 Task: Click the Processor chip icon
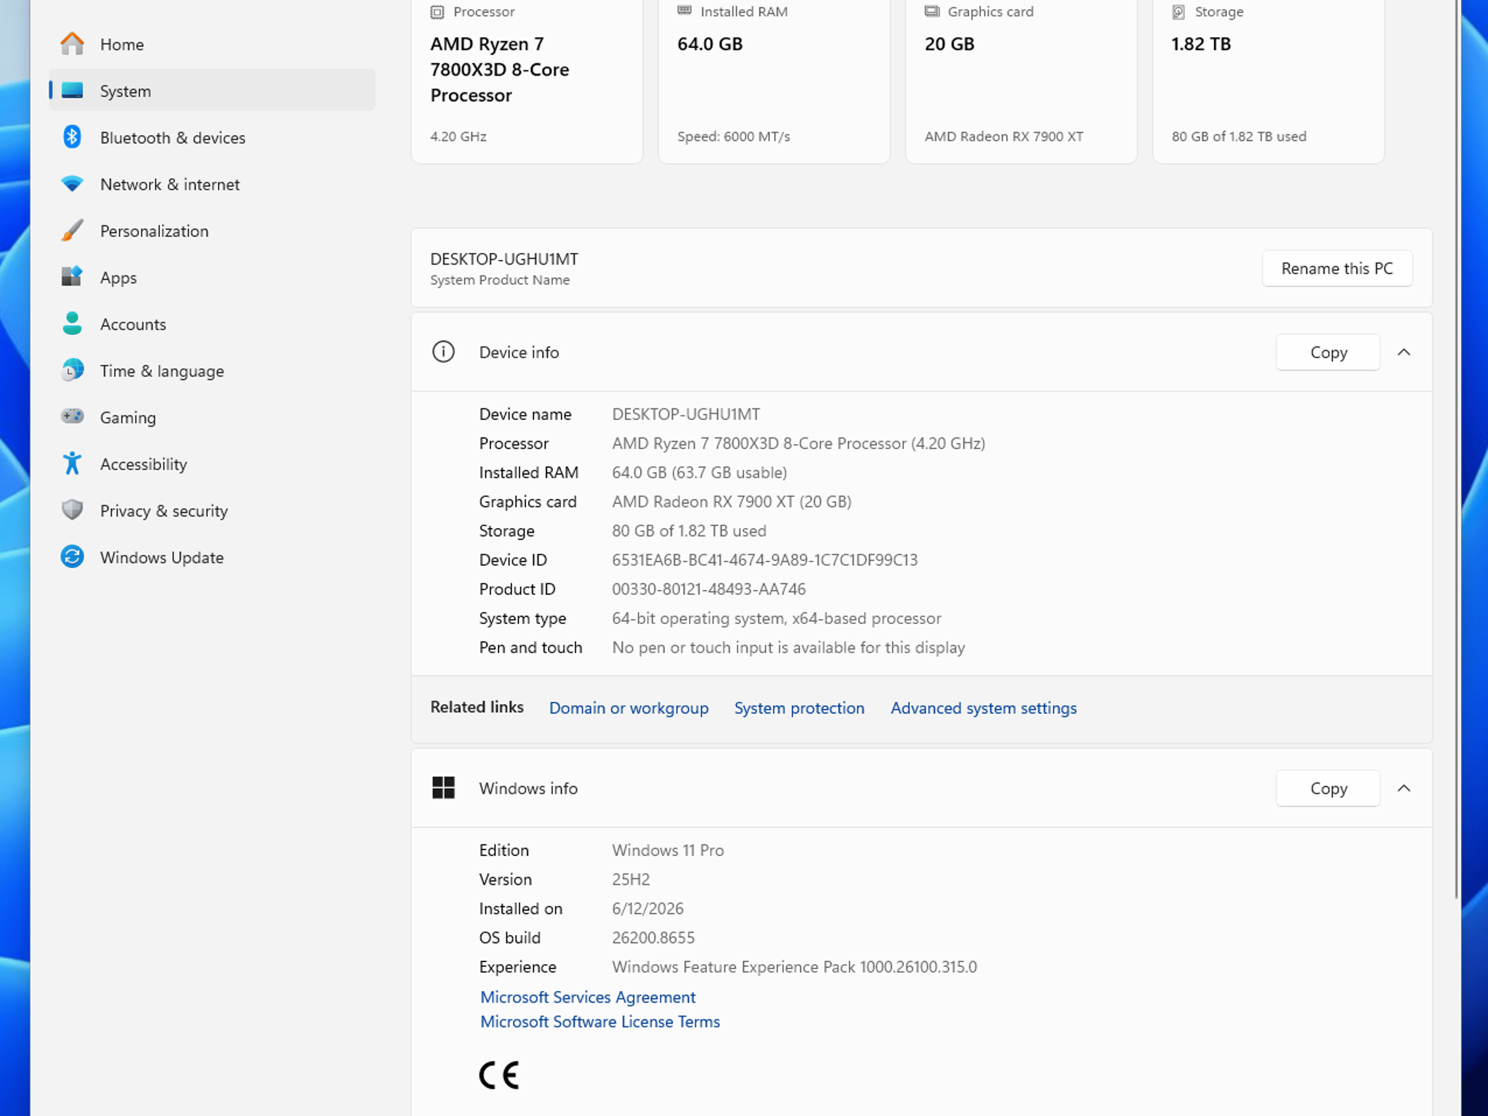point(437,12)
